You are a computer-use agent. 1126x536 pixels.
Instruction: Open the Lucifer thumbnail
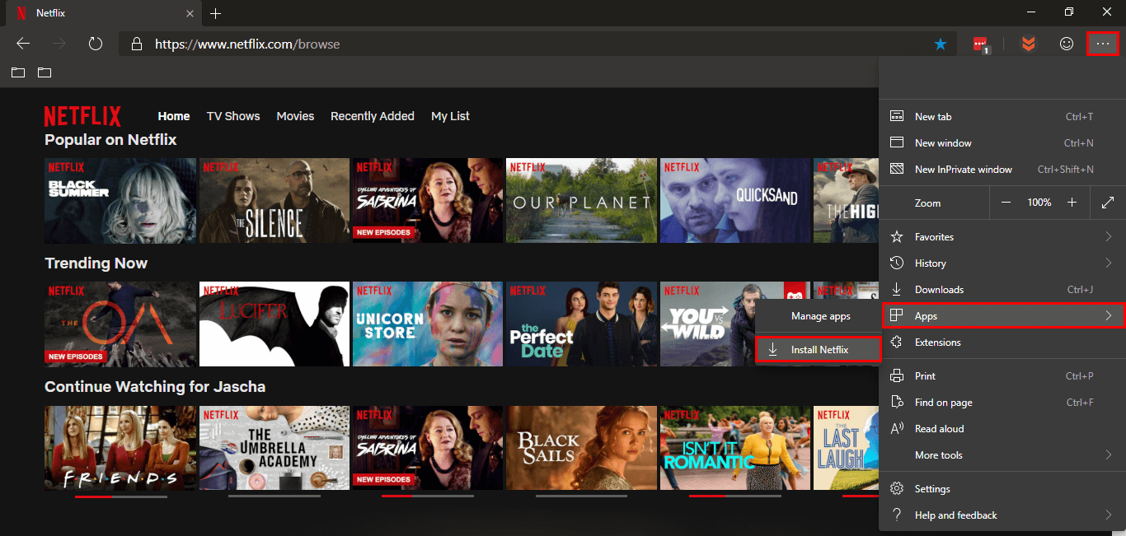coord(274,324)
